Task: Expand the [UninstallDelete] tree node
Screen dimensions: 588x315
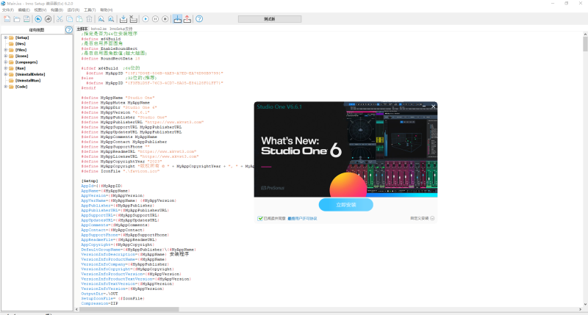Action: pyautogui.click(x=6, y=74)
